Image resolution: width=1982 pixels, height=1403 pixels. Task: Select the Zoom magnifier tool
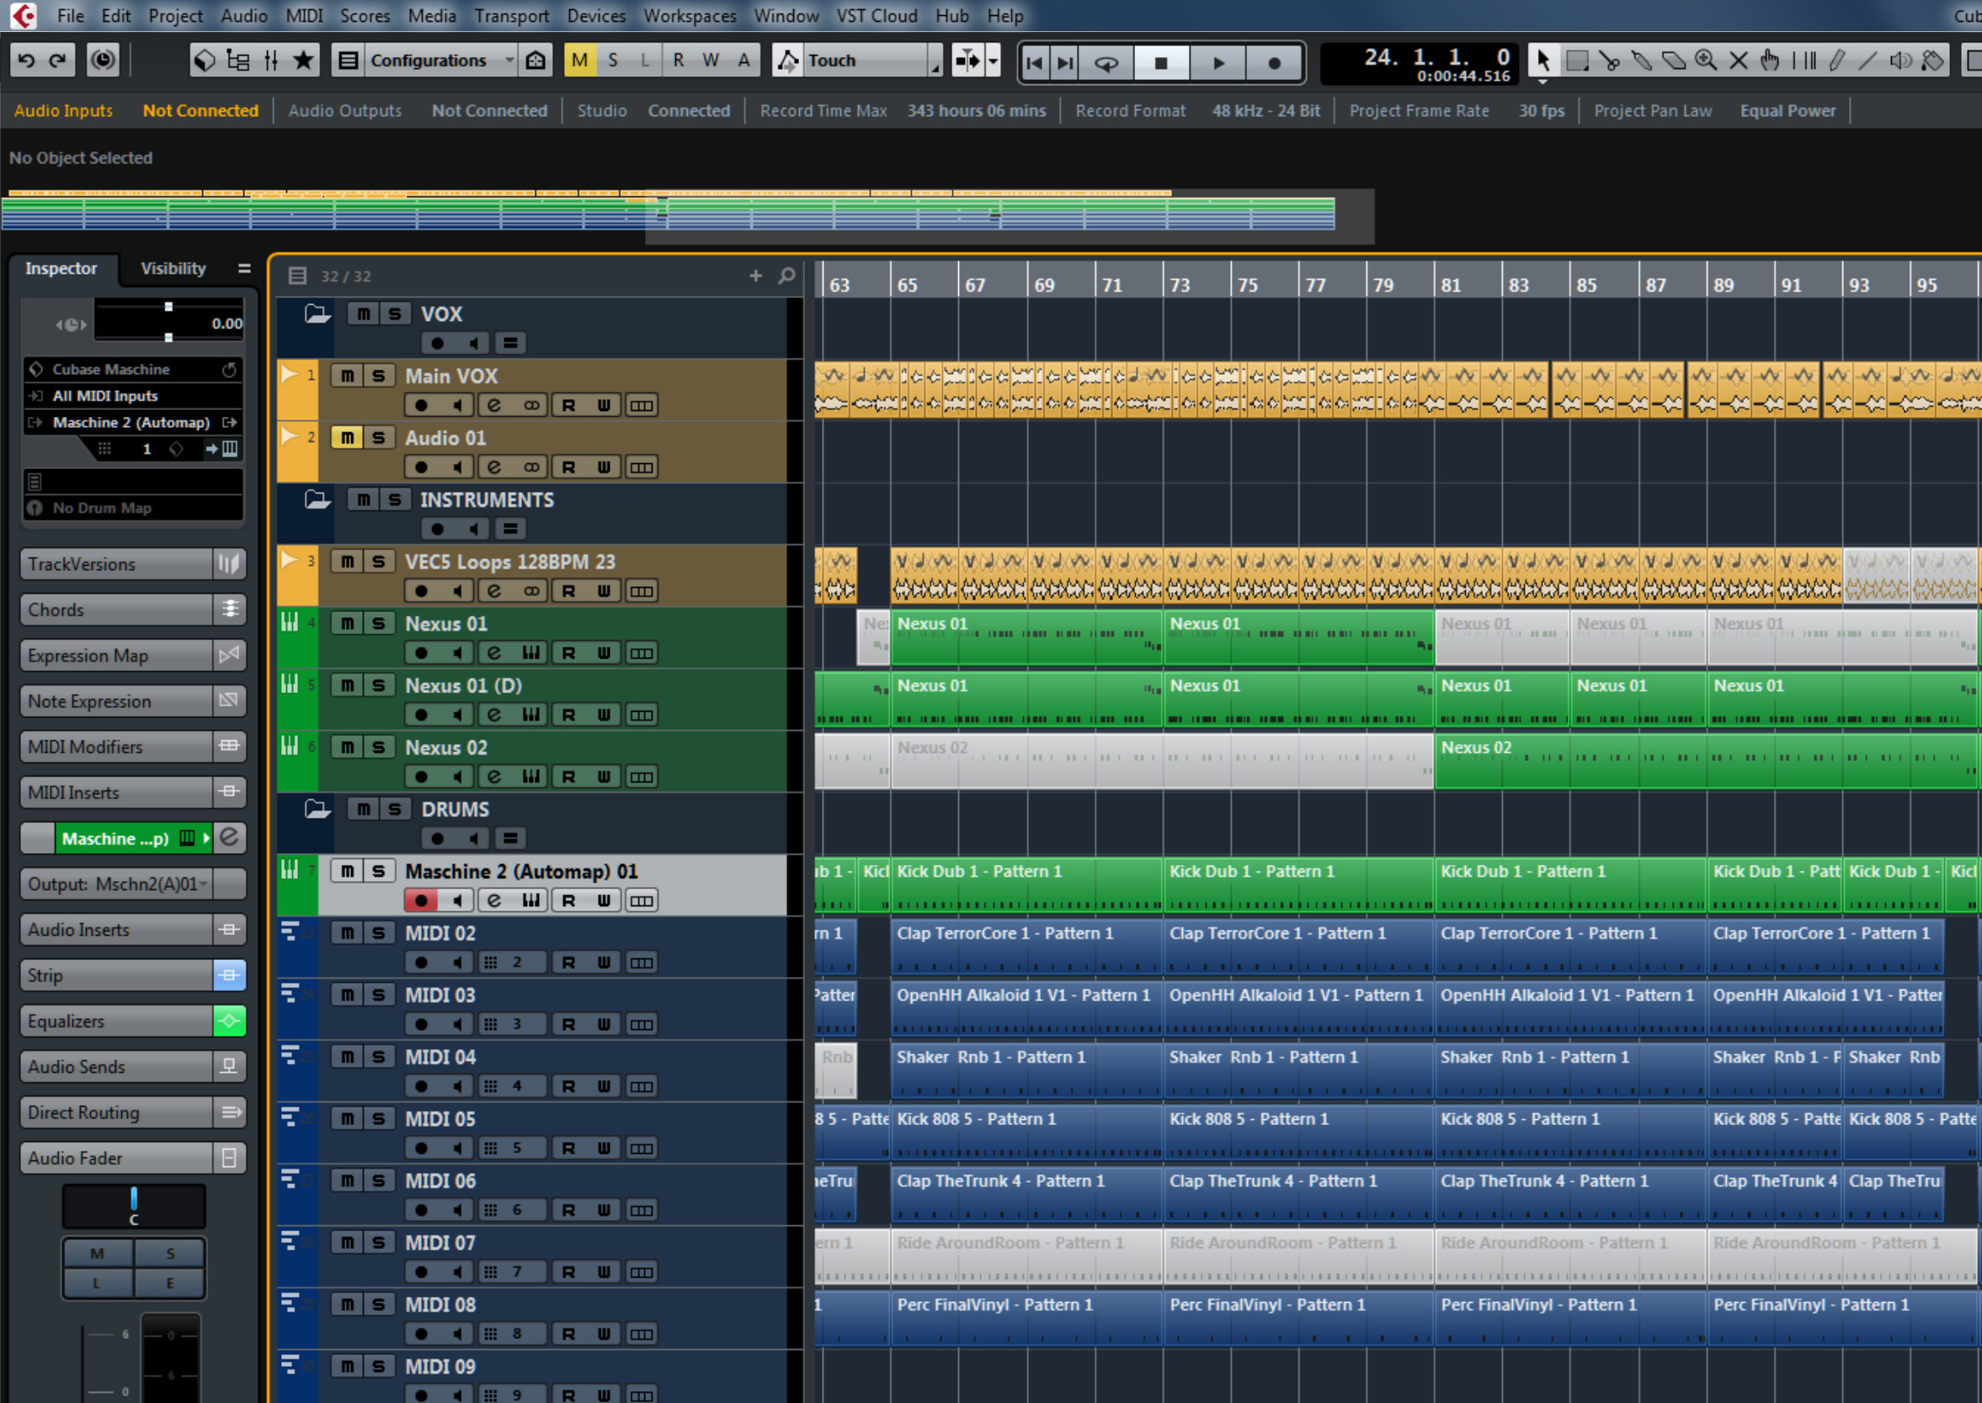1705,61
